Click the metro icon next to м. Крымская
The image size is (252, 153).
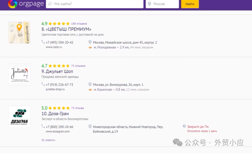tap(90, 90)
